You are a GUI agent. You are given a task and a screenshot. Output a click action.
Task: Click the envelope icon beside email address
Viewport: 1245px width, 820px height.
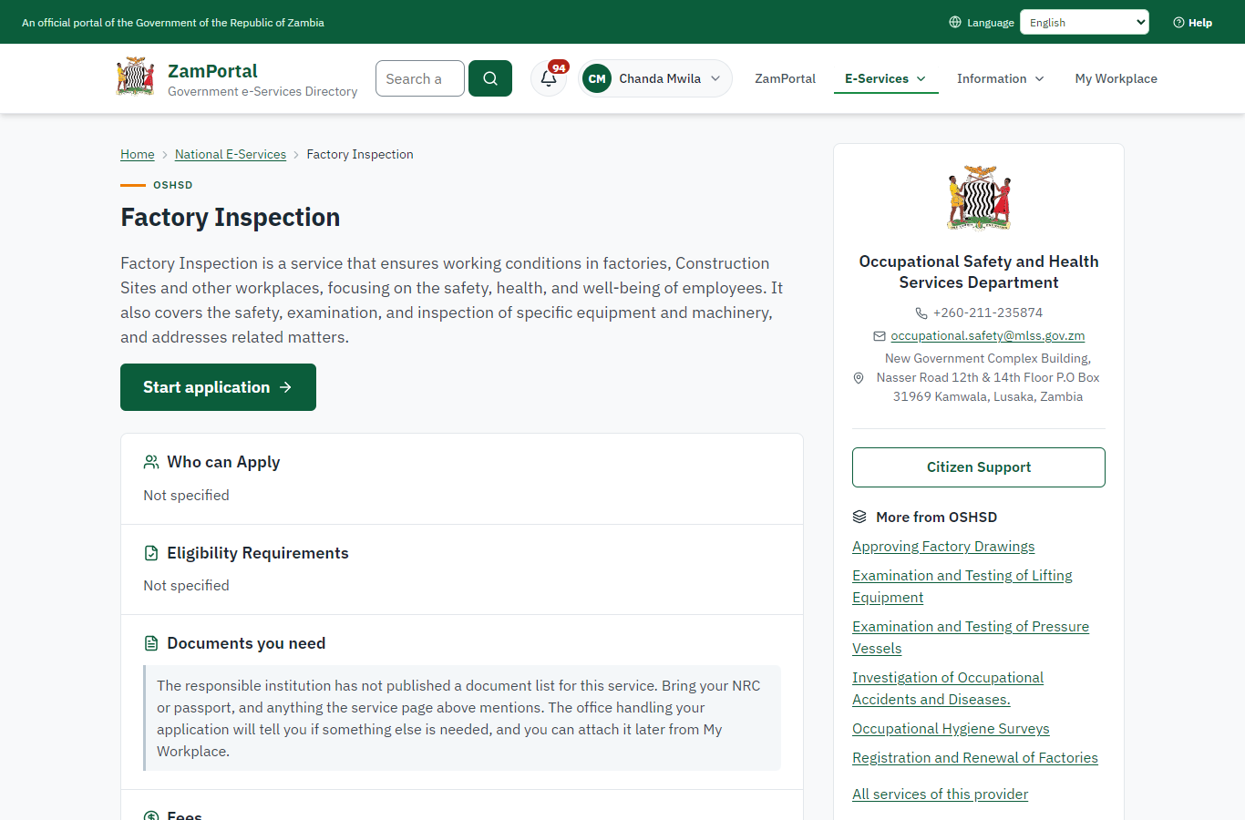(x=880, y=336)
